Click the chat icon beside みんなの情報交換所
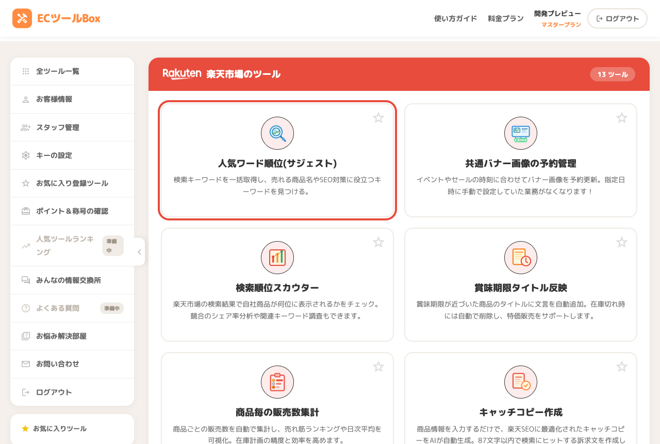Viewport: 660px width, 444px height. [x=26, y=280]
